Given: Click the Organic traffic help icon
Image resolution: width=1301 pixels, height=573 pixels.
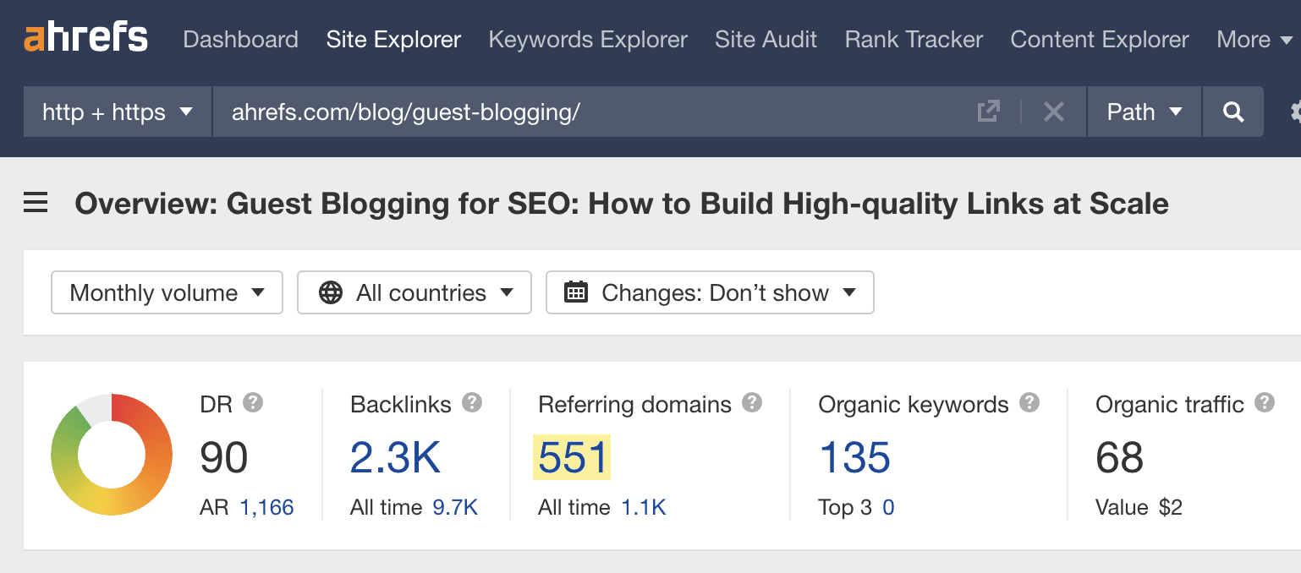Looking at the screenshot, I should click(1265, 402).
